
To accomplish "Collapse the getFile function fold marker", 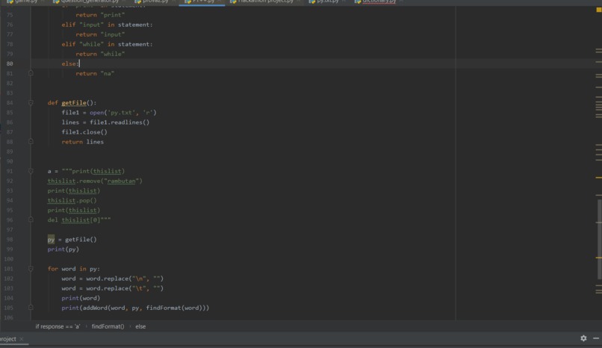I will tap(31, 102).
